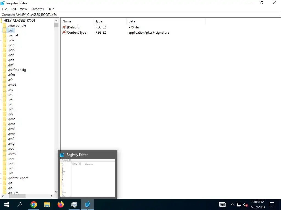The image size is (281, 210).
Task: Select the .php3 key
Action: [12, 84]
